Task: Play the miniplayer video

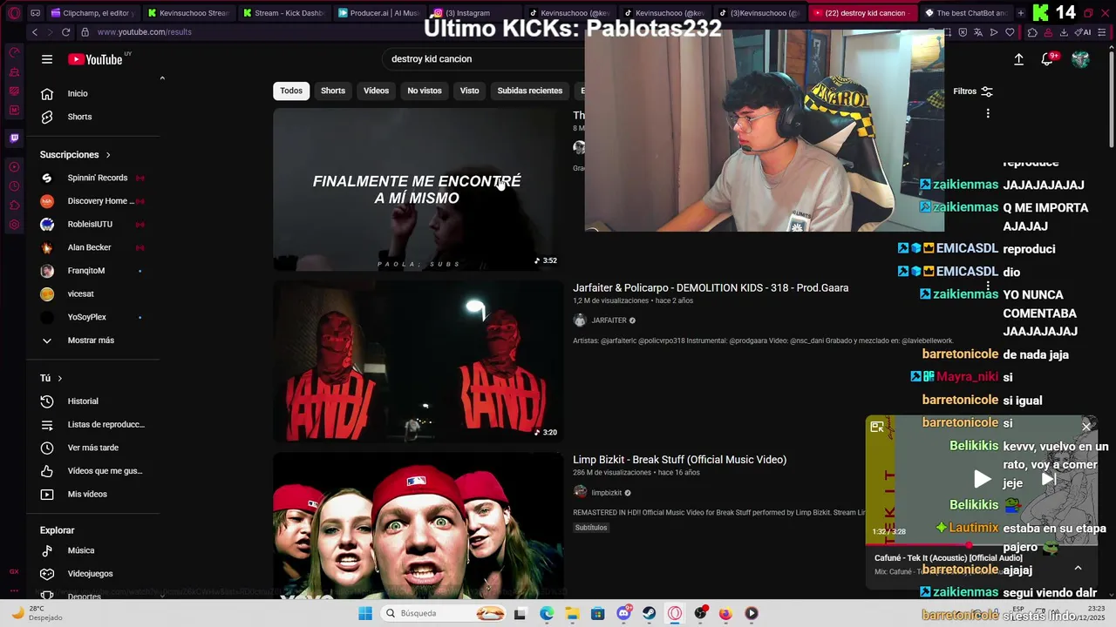Action: tap(982, 479)
